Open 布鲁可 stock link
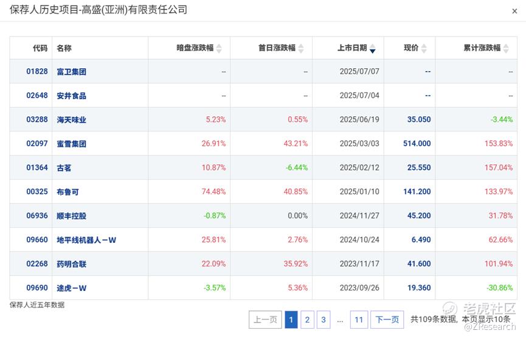 [67, 192]
